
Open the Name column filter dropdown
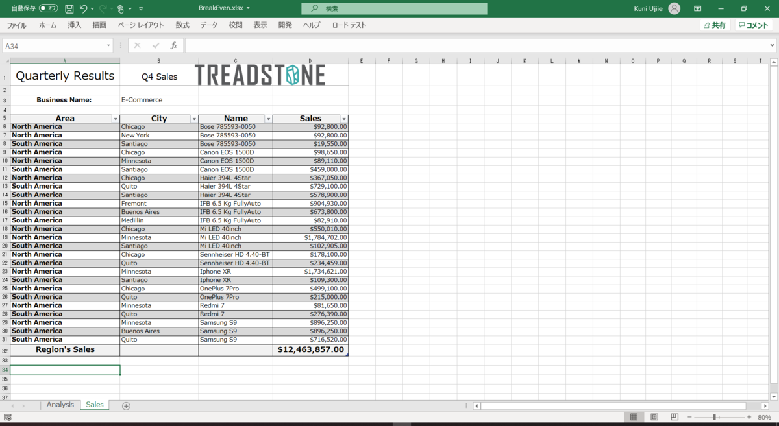(269, 119)
